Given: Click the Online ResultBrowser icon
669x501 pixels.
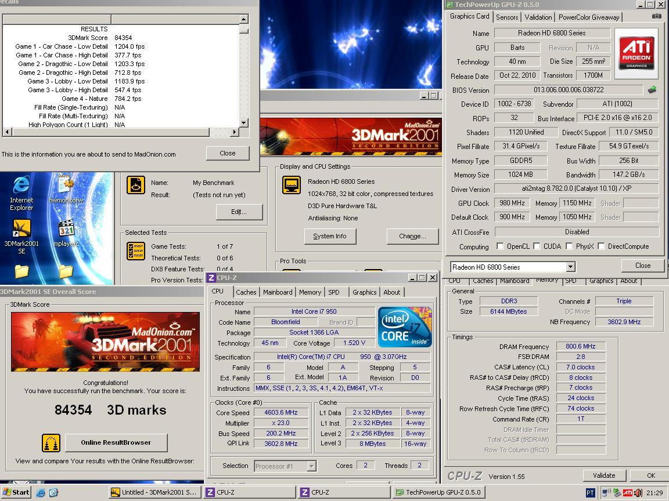Looking at the screenshot, I should point(51,442).
